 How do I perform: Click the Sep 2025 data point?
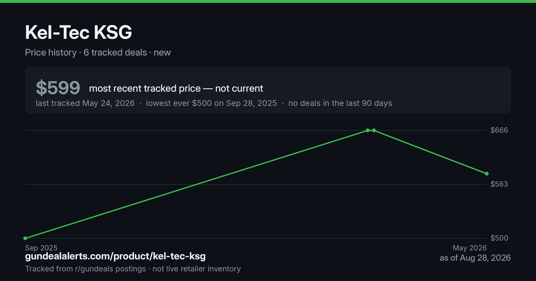pos(25,238)
